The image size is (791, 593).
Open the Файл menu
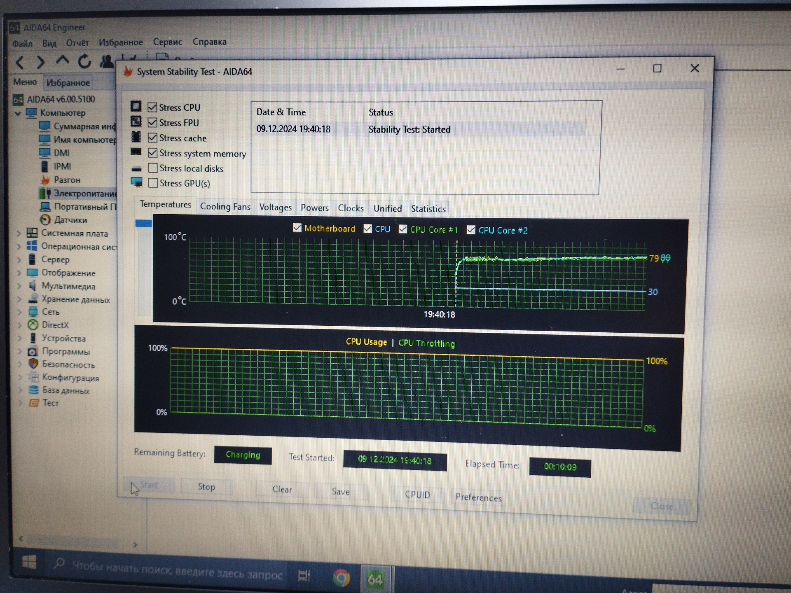22,43
